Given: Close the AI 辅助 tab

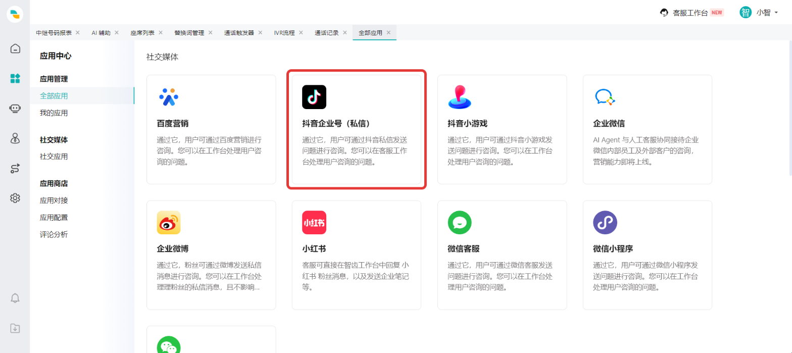Looking at the screenshot, I should pos(117,32).
